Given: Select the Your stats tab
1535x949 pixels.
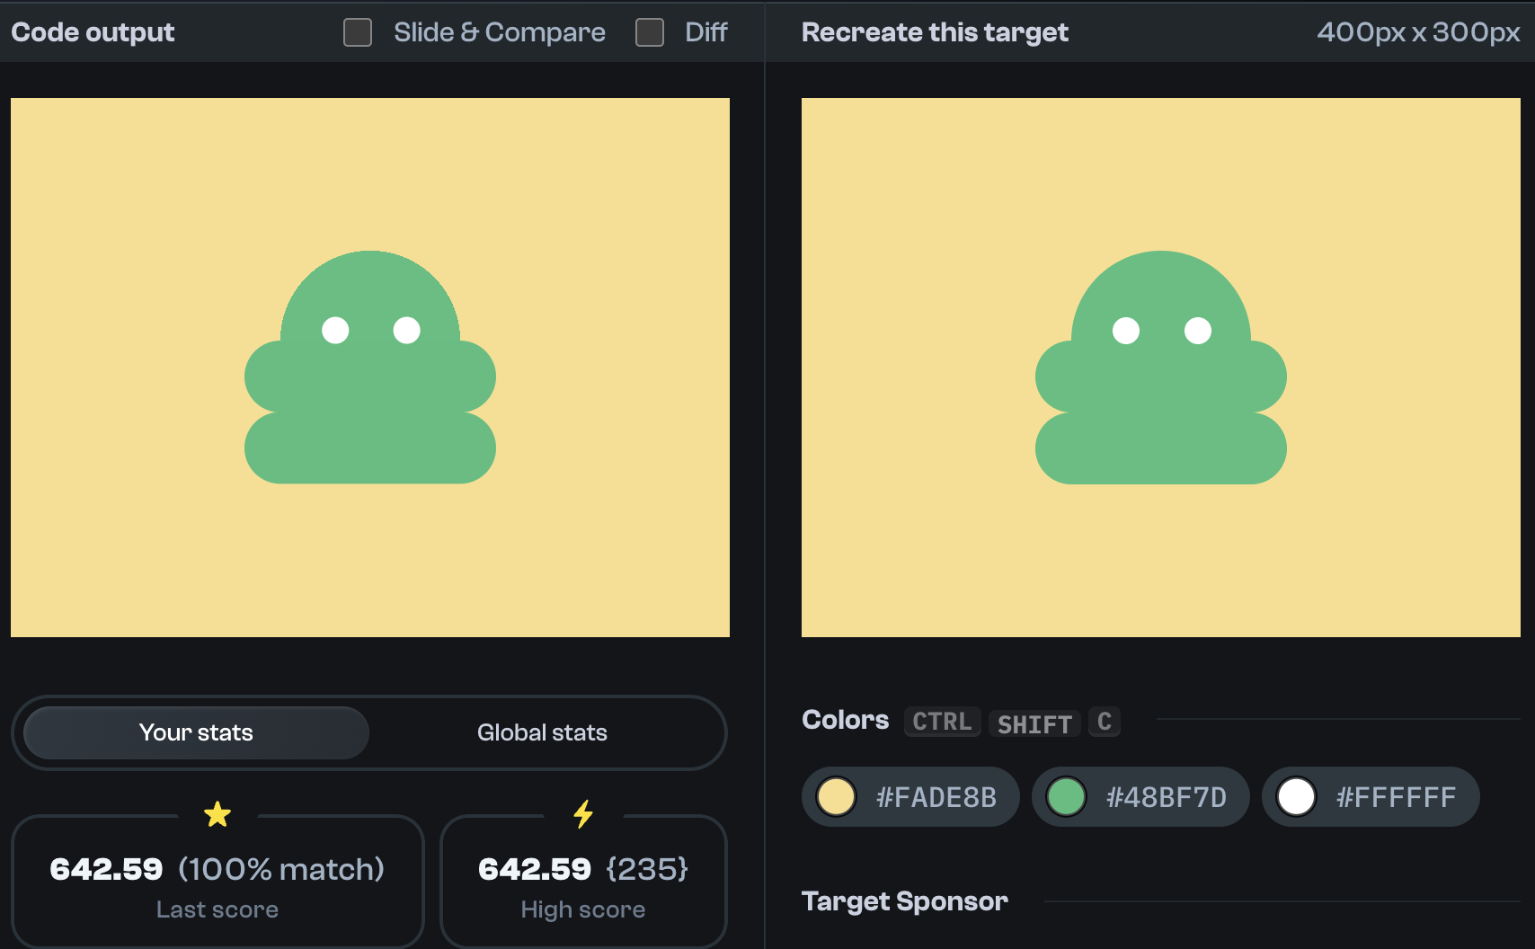Looking at the screenshot, I should [195, 732].
